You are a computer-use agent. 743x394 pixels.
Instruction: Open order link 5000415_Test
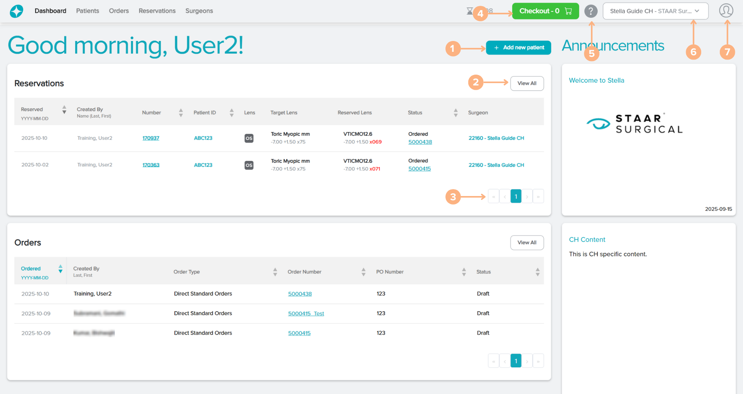[306, 314]
